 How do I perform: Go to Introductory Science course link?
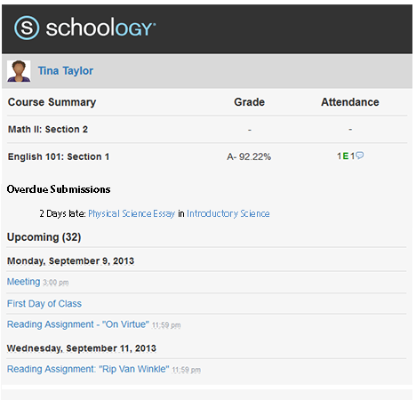pyautogui.click(x=228, y=213)
